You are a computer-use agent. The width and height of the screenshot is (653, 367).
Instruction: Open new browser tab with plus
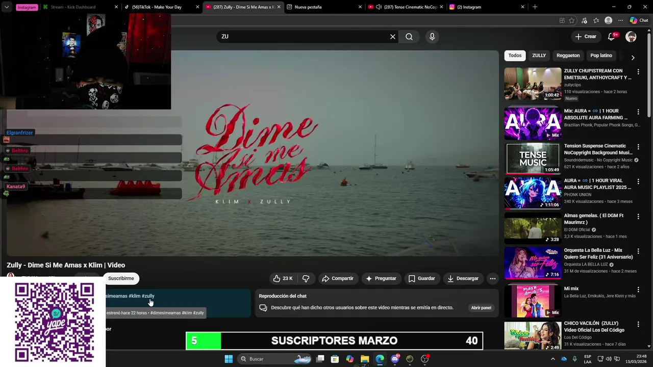(535, 7)
